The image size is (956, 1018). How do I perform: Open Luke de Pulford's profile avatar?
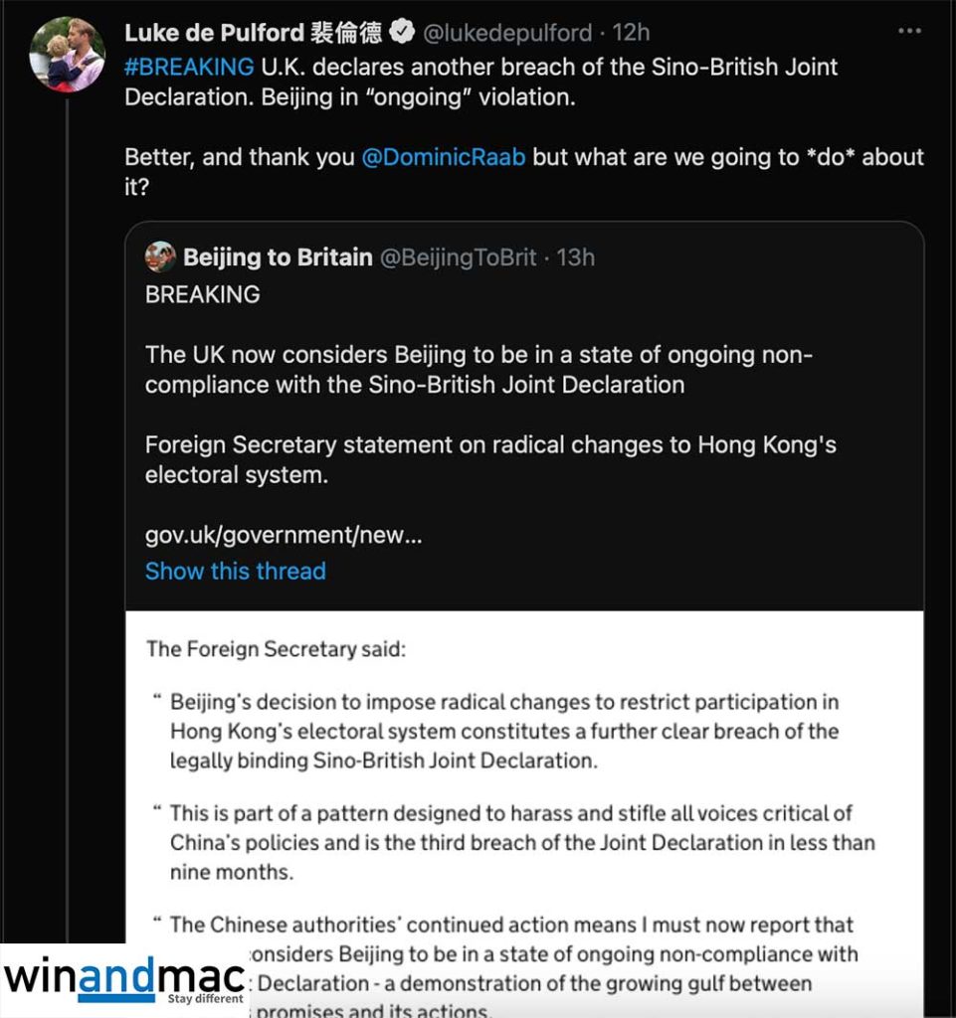pos(68,55)
